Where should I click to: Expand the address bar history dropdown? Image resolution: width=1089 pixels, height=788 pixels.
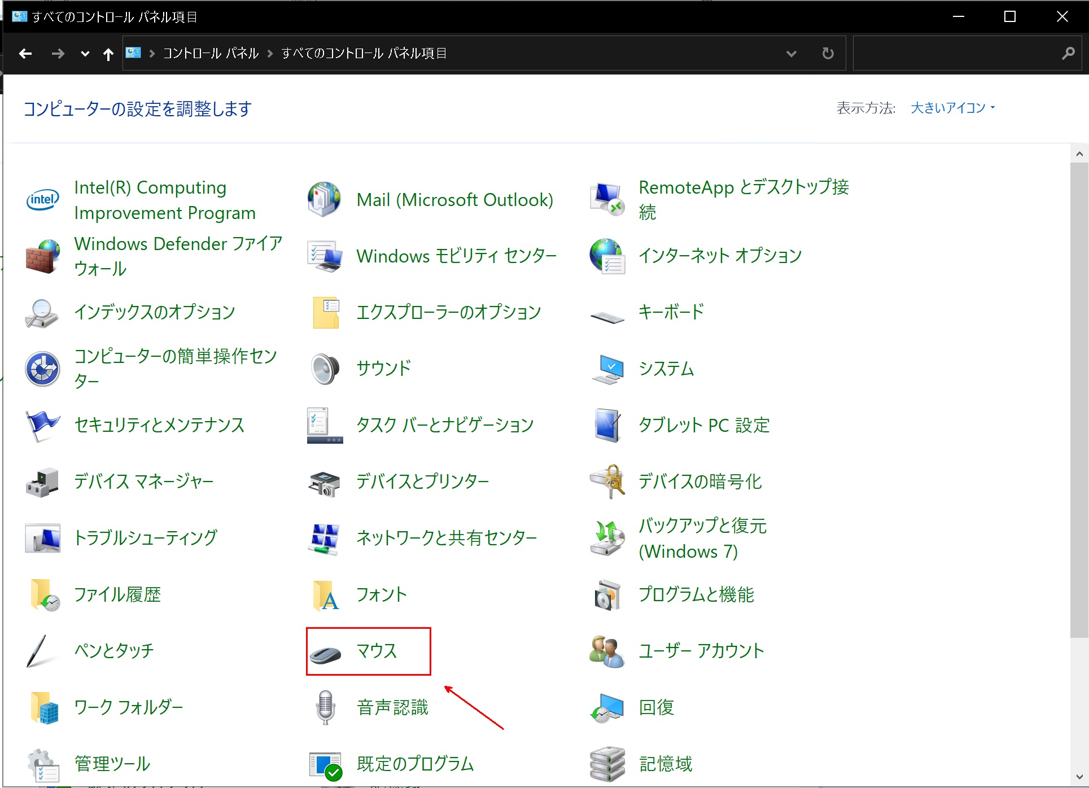tap(791, 54)
